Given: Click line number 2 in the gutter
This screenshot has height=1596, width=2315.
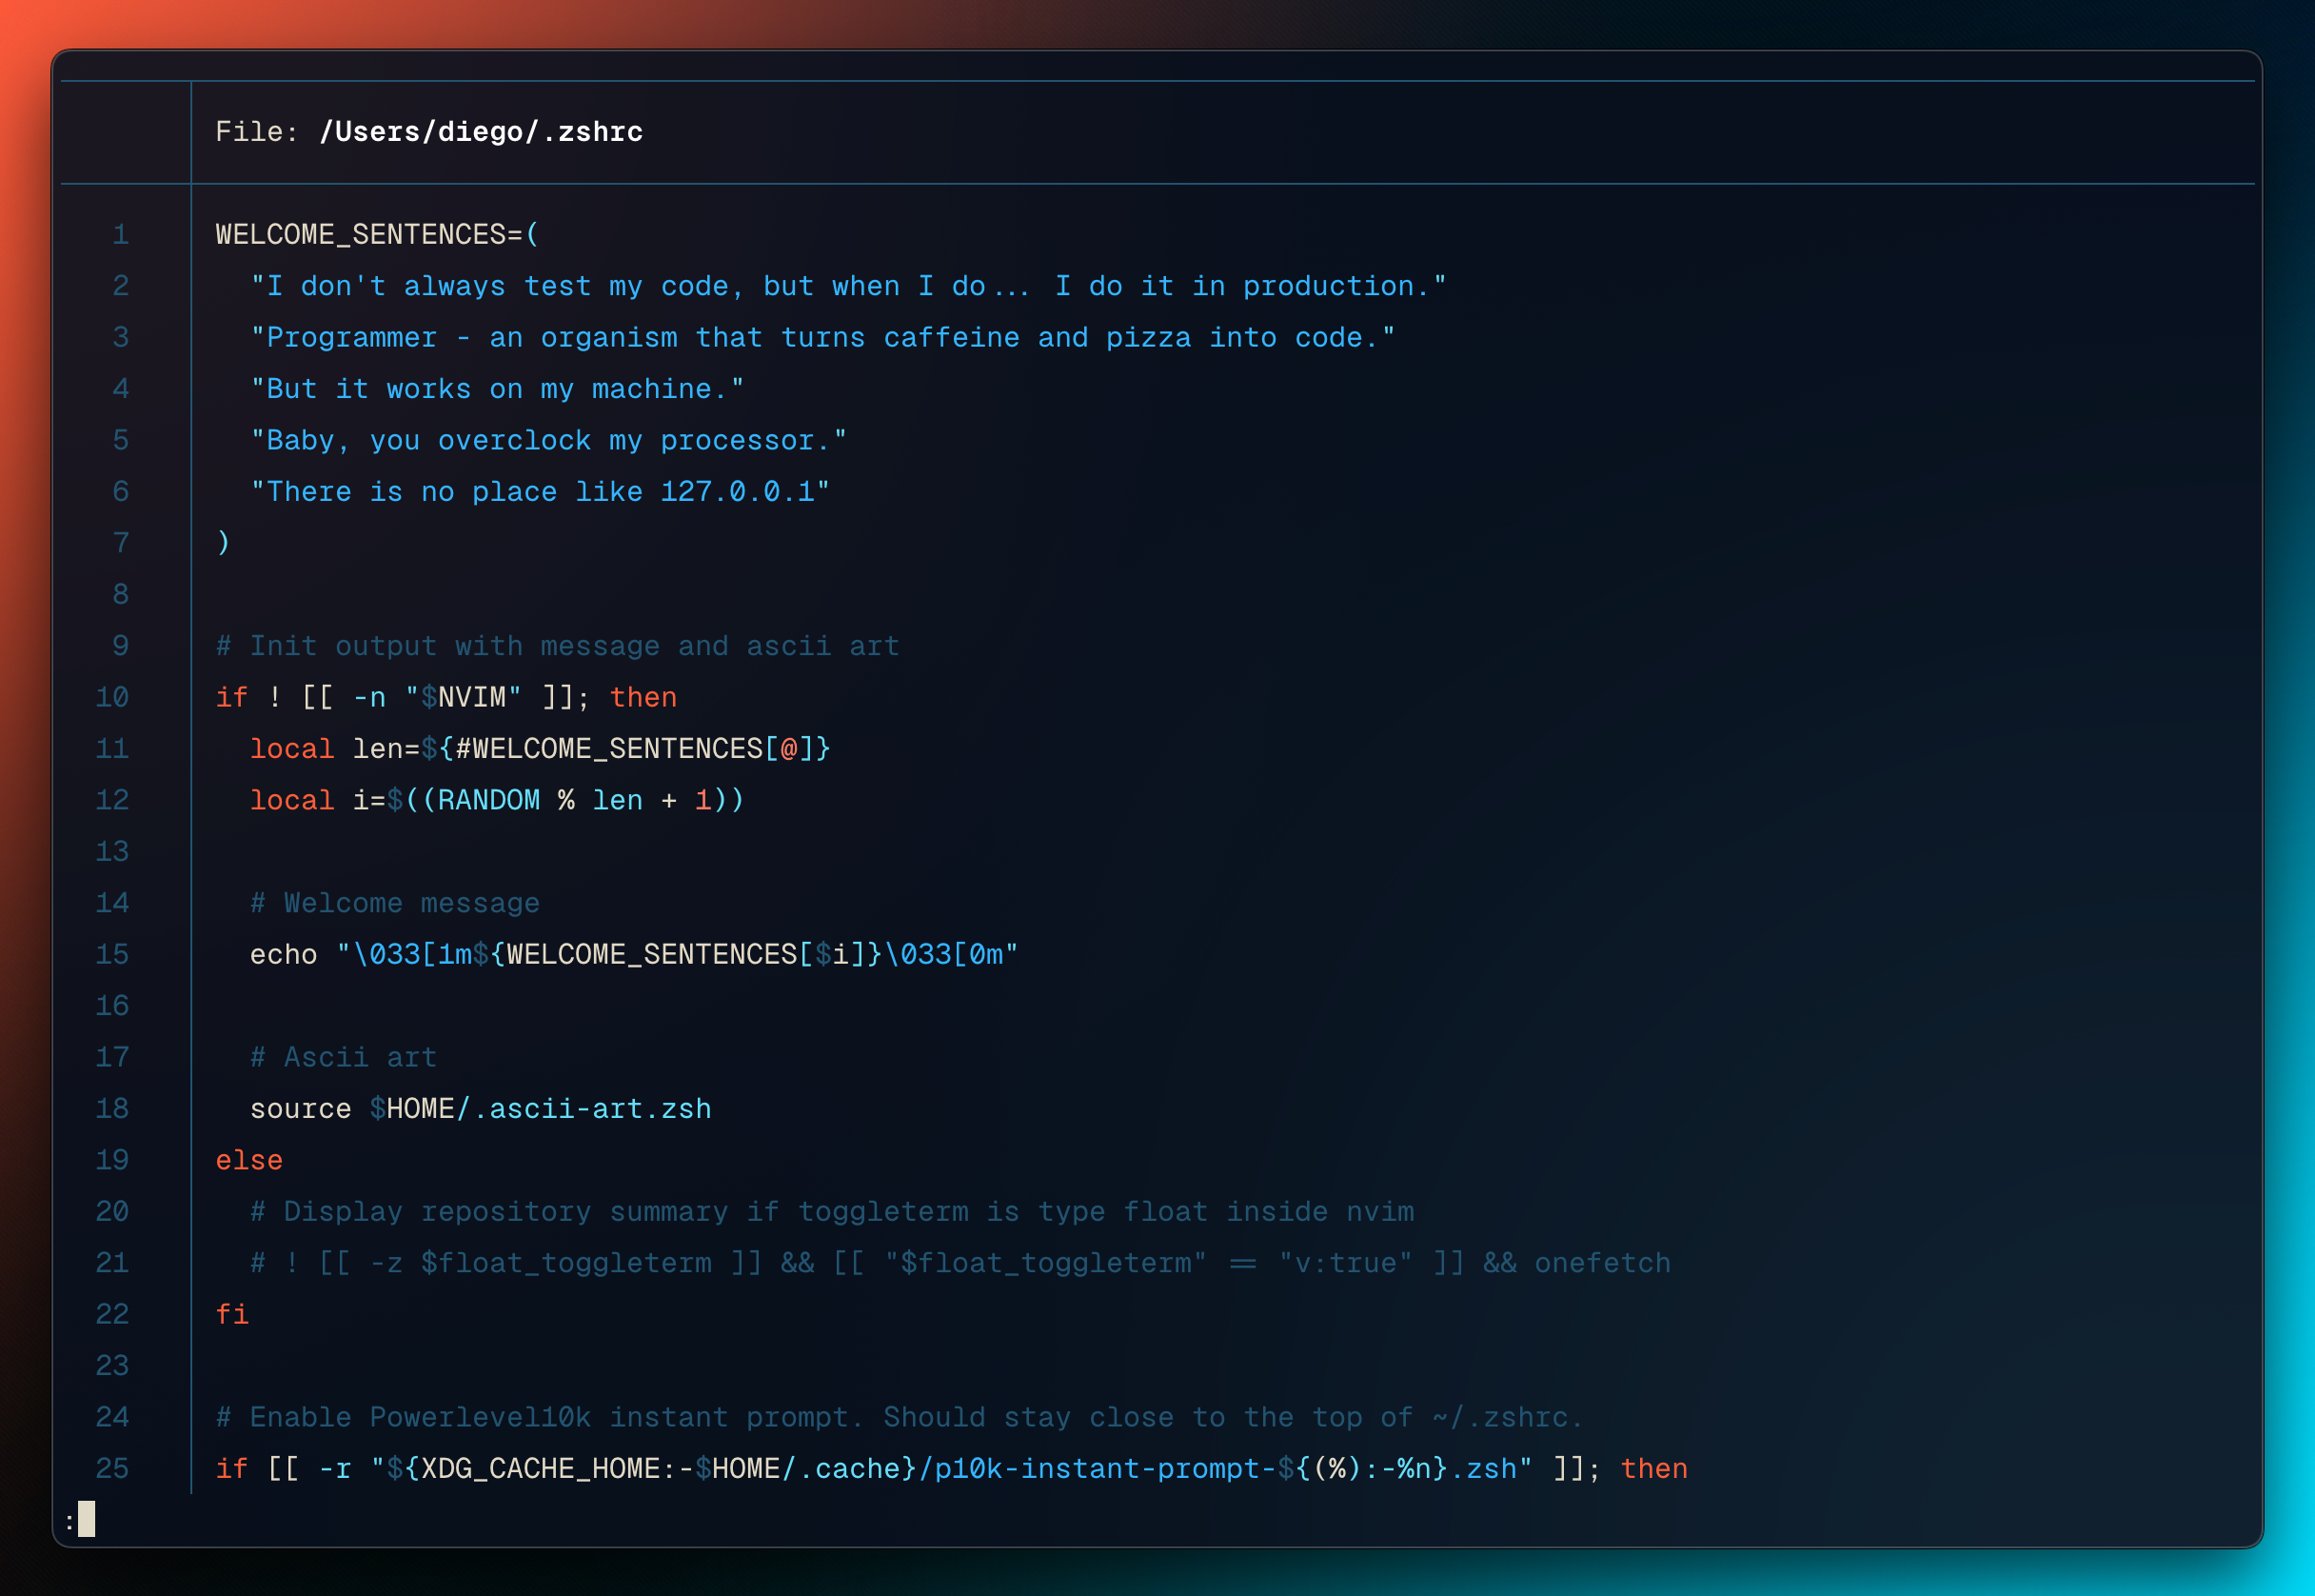Looking at the screenshot, I should click(121, 286).
